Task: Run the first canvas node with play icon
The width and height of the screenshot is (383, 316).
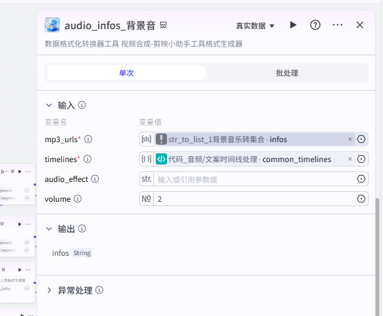Action: 20,171
